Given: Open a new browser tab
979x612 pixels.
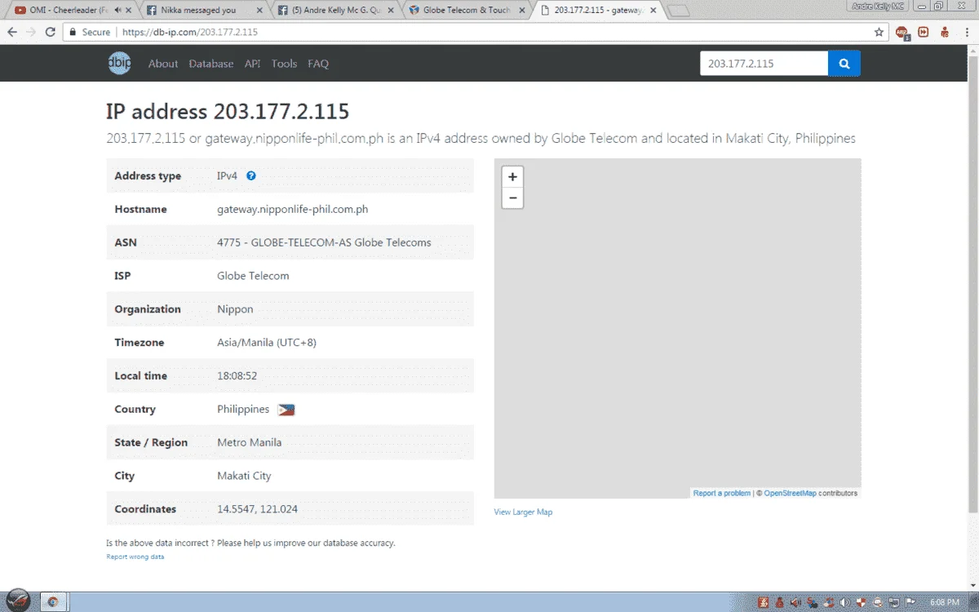Looking at the screenshot, I should pos(679,11).
